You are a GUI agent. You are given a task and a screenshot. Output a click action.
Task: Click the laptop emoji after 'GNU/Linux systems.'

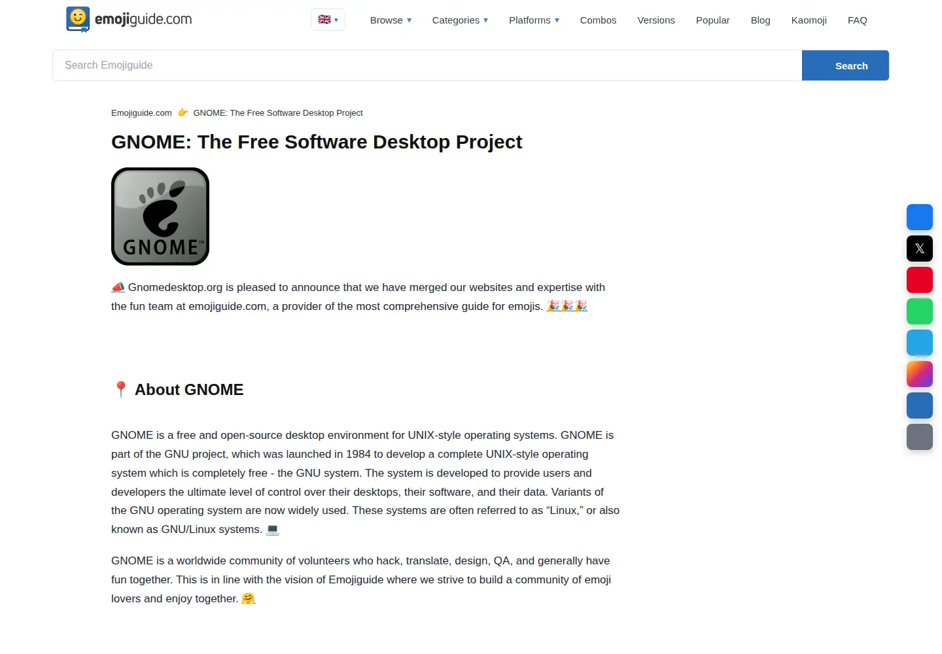(273, 529)
